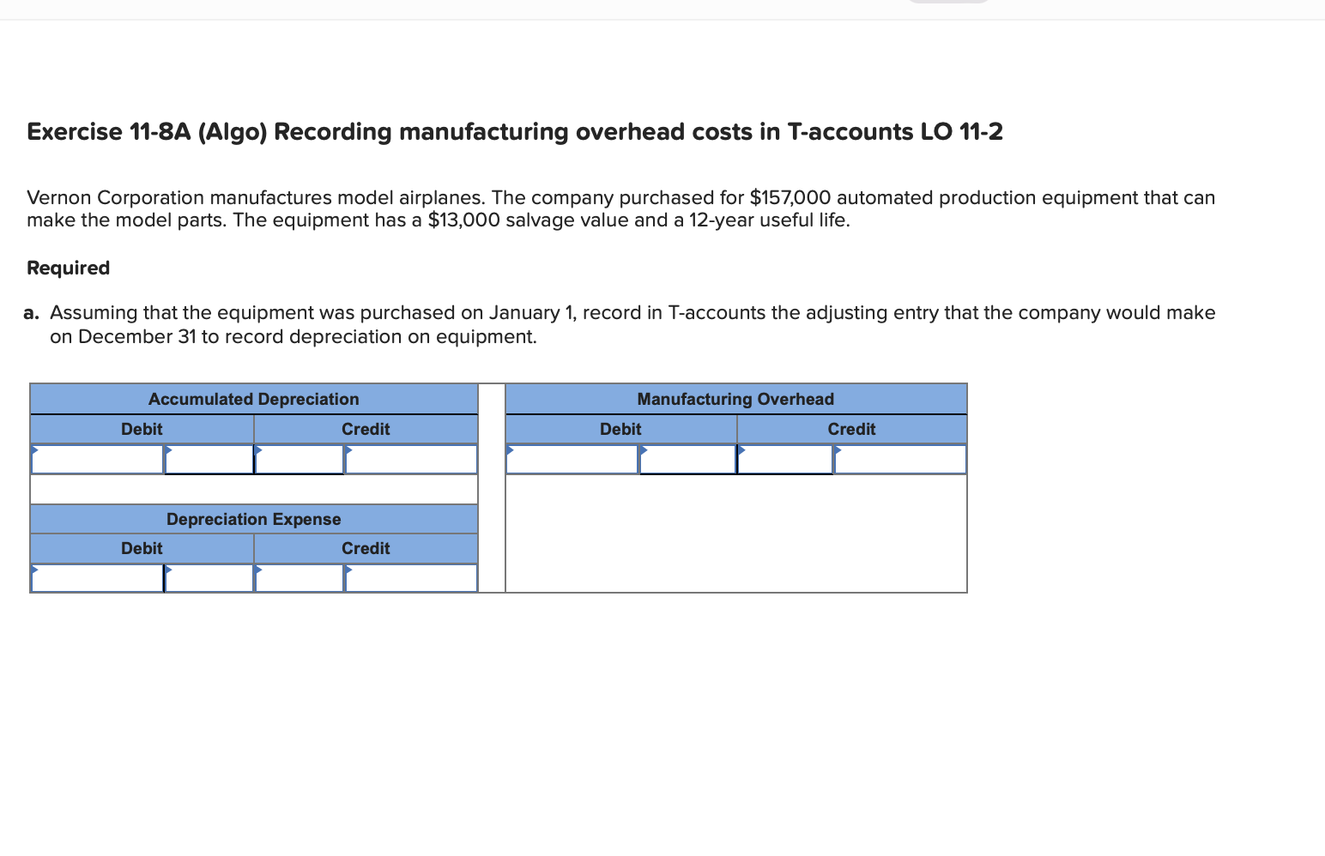Click the Accumulated Depreciation credit amount field

coord(410,459)
